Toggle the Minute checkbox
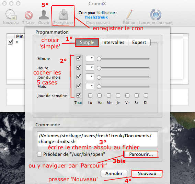The height and width of the screenshot is (184, 195). (78, 58)
